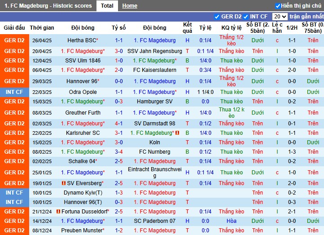Click Koln team name
324x235 pixels.
[x=154, y=142]
